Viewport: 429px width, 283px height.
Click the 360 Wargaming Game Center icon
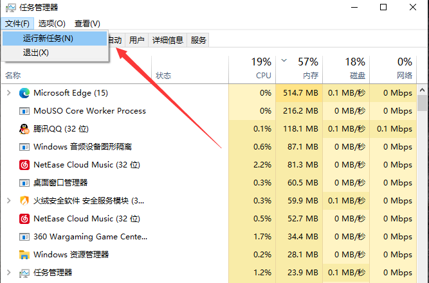click(x=24, y=237)
